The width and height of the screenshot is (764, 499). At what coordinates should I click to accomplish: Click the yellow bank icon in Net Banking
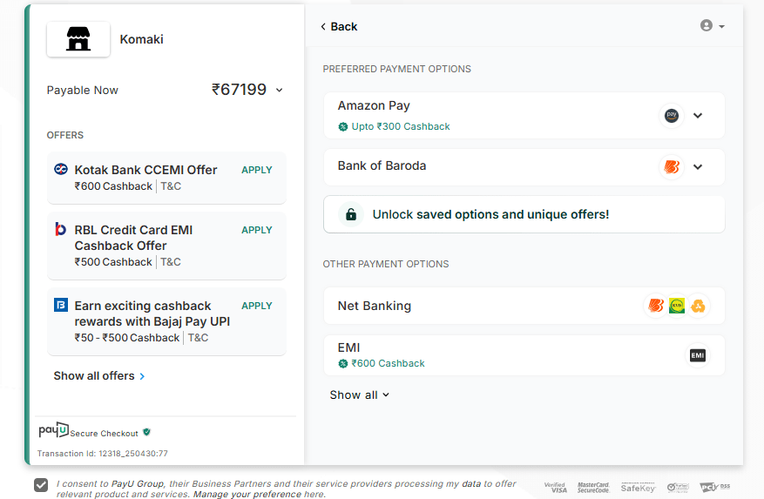[698, 306]
